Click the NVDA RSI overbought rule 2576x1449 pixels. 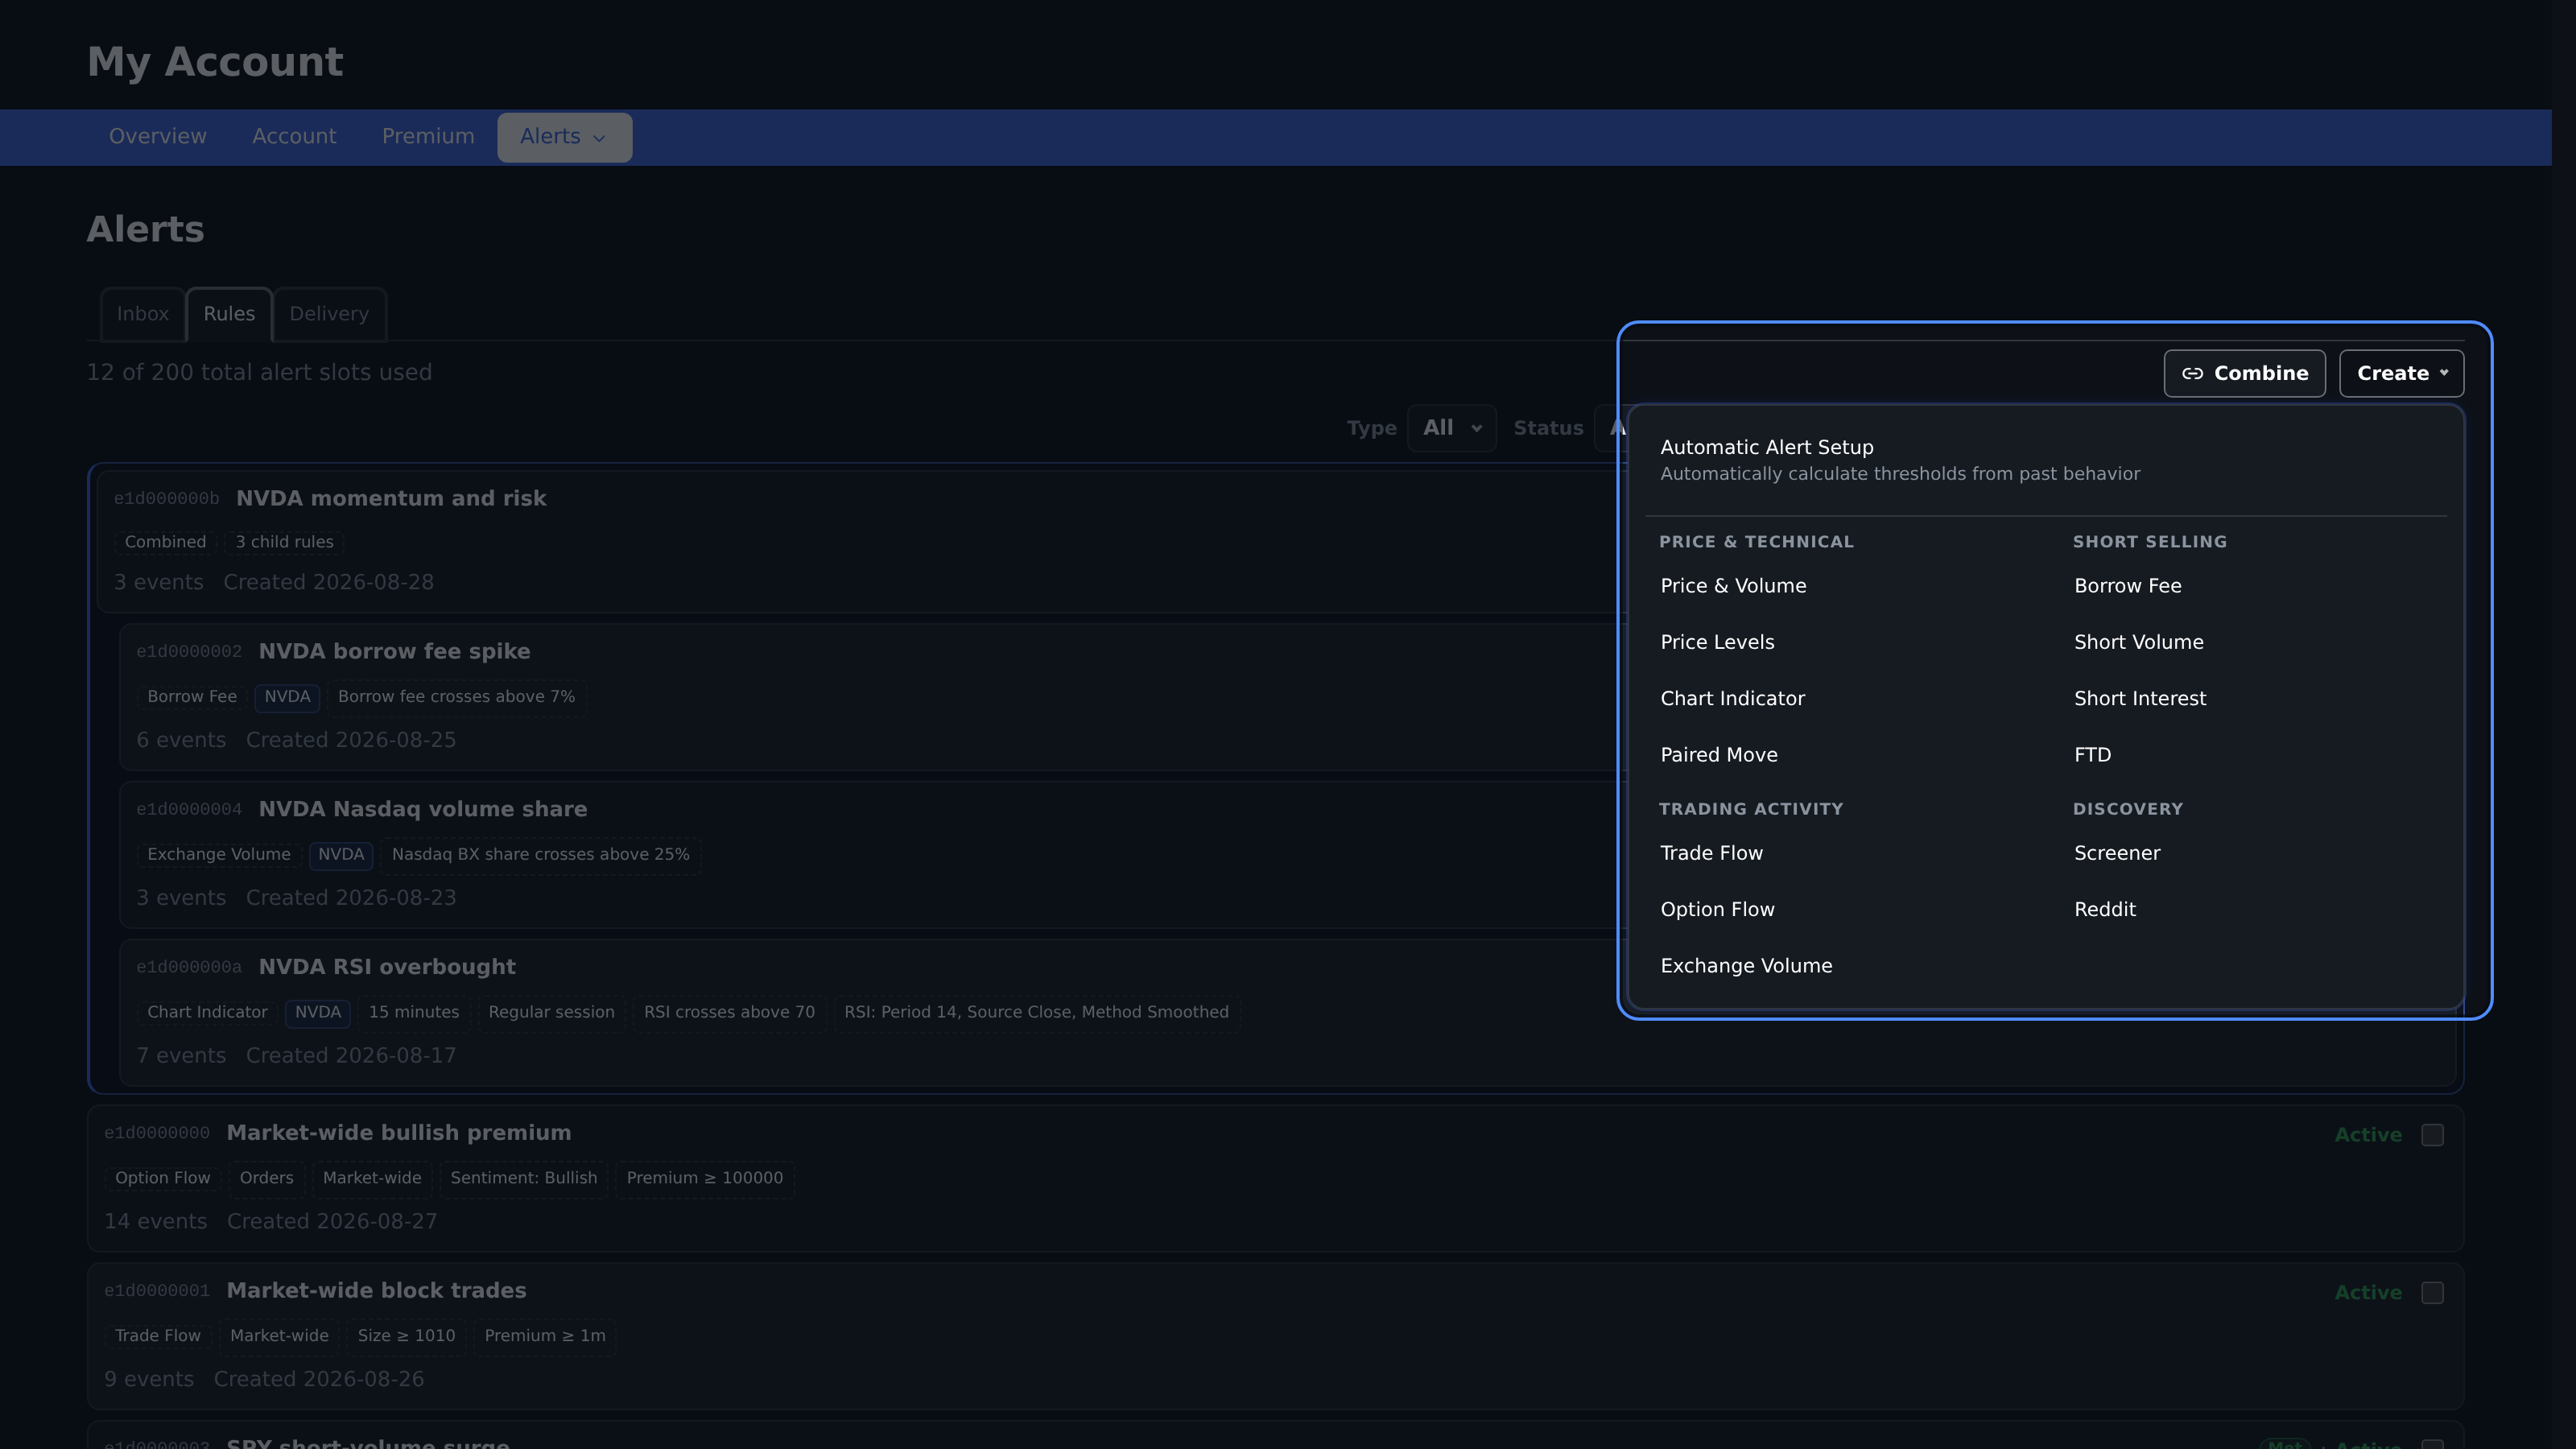click(387, 967)
